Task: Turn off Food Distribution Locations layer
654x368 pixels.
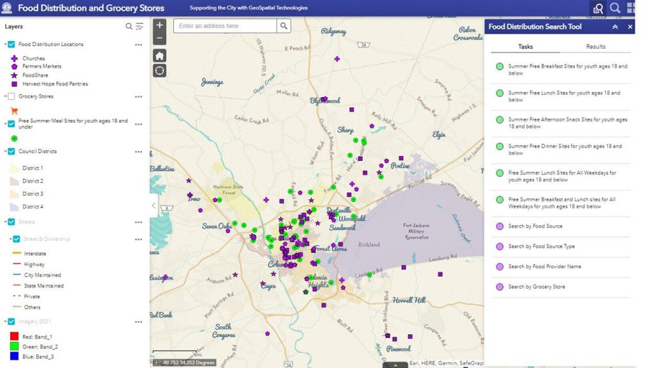Action: 11,45
